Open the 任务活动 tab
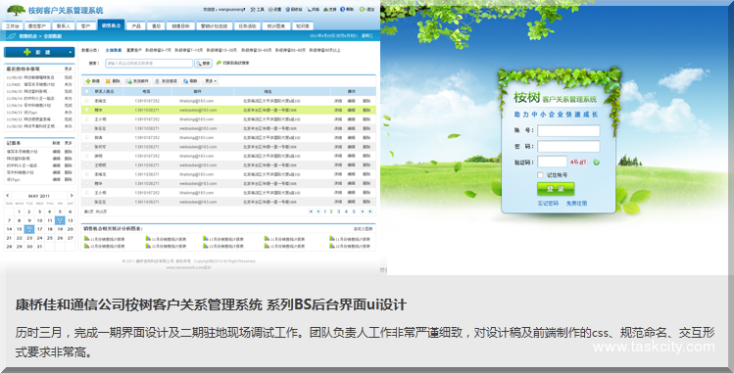The width and height of the screenshot is (734, 373). tap(247, 26)
